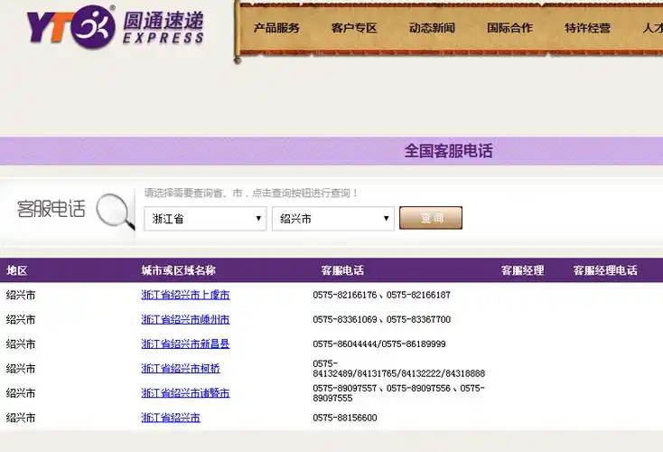The width and height of the screenshot is (663, 452).
Task: Select the 国际合作 menu item
Action: [510, 28]
